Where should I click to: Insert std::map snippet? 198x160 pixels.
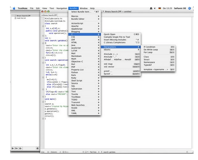pyautogui.click(x=121, y=64)
